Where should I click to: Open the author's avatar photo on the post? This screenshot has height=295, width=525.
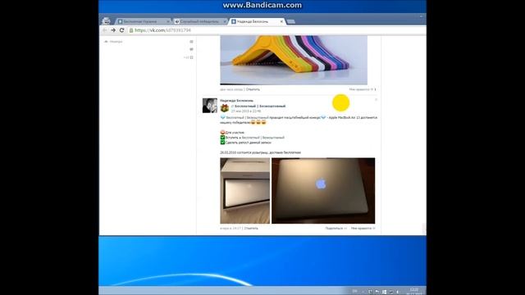click(210, 106)
